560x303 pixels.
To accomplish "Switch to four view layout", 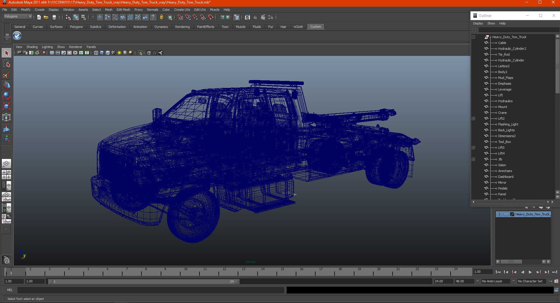I will coord(6,175).
